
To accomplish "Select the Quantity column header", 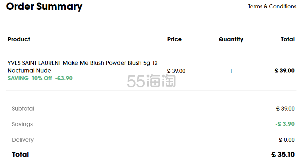I will click(x=231, y=40).
